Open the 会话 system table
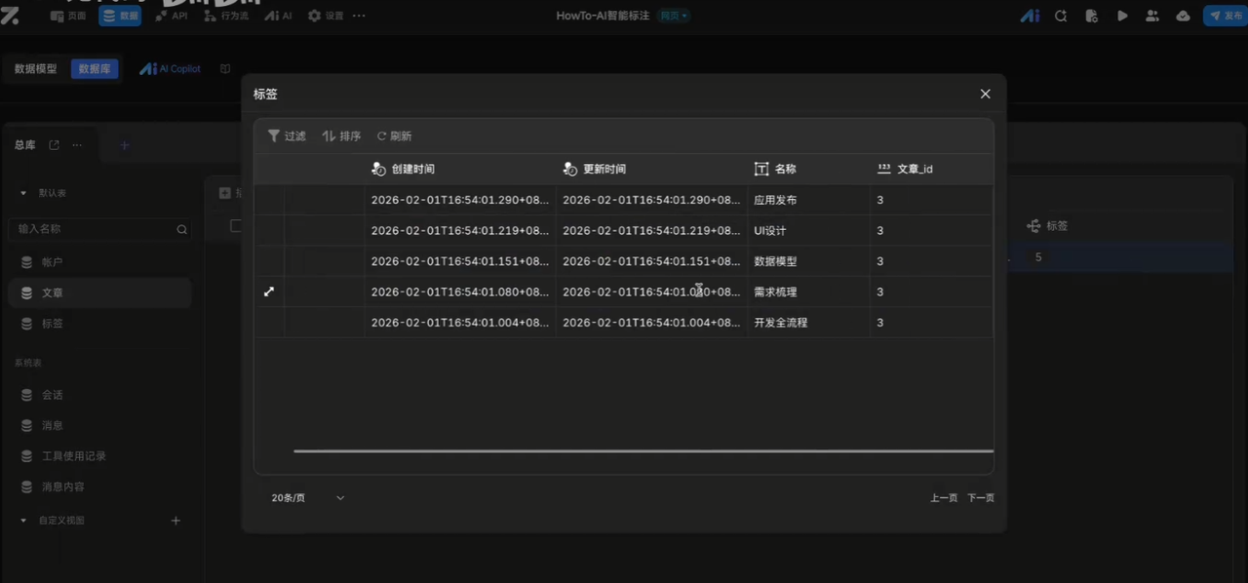The image size is (1248, 583). click(x=99, y=395)
